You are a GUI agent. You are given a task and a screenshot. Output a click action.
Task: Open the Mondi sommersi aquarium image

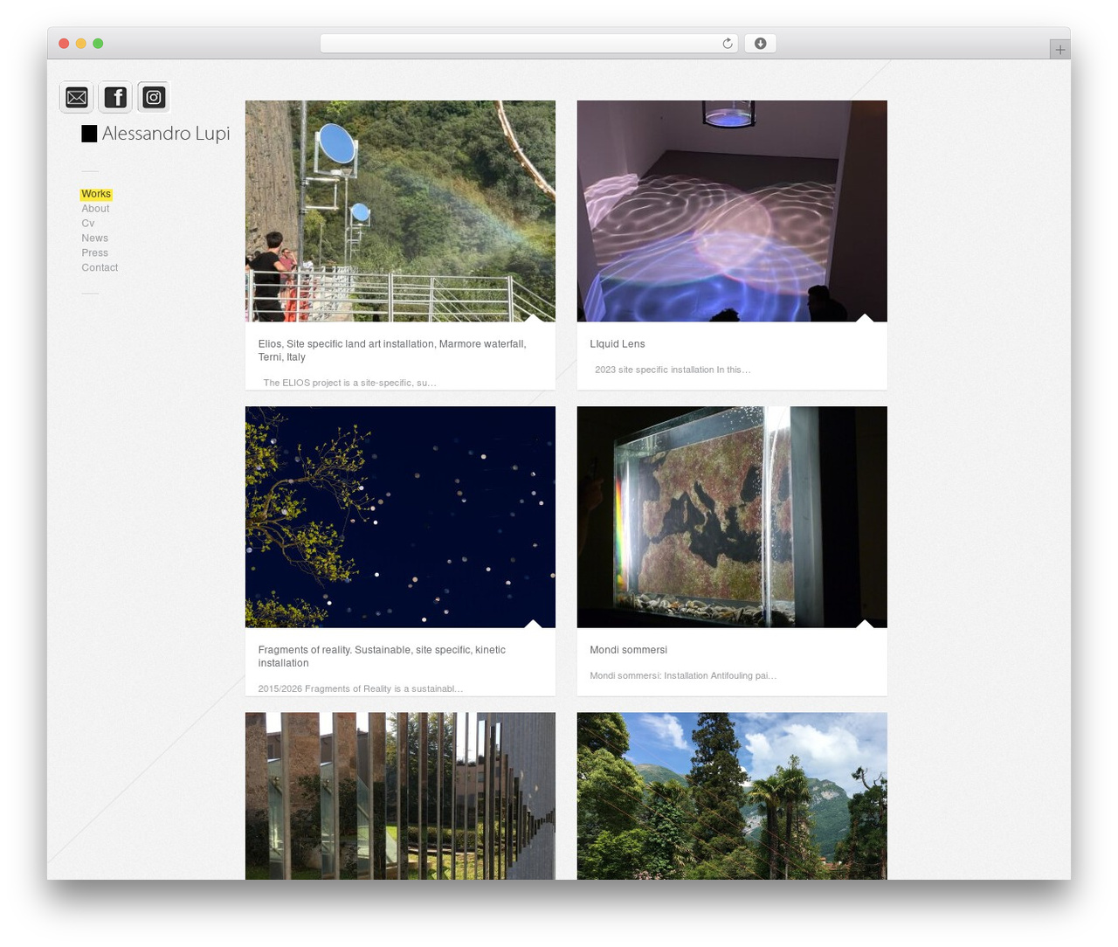732,516
